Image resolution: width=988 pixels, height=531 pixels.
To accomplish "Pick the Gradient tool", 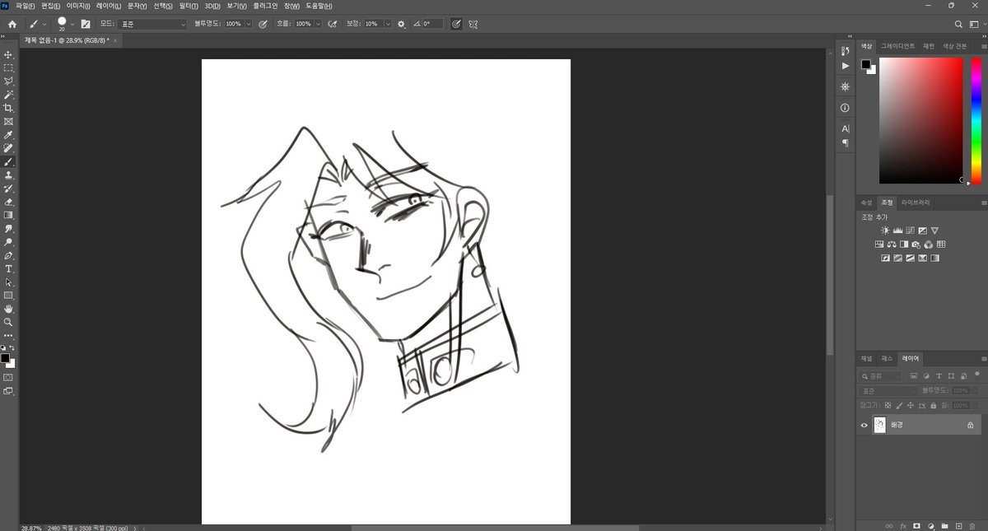I will tap(8, 215).
